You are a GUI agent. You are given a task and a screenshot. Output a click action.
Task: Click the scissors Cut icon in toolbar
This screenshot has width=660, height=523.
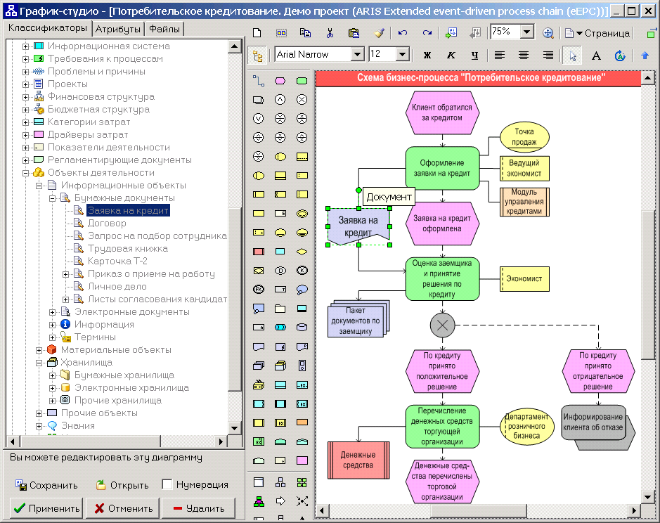tap(330, 33)
